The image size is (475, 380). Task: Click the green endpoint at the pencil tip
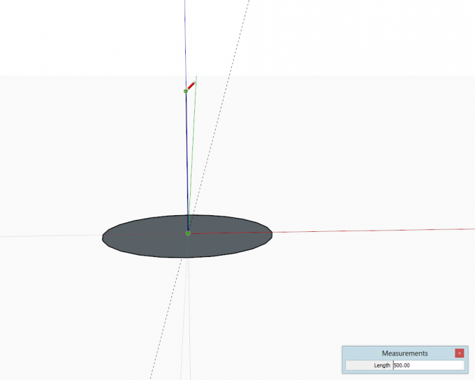point(186,92)
